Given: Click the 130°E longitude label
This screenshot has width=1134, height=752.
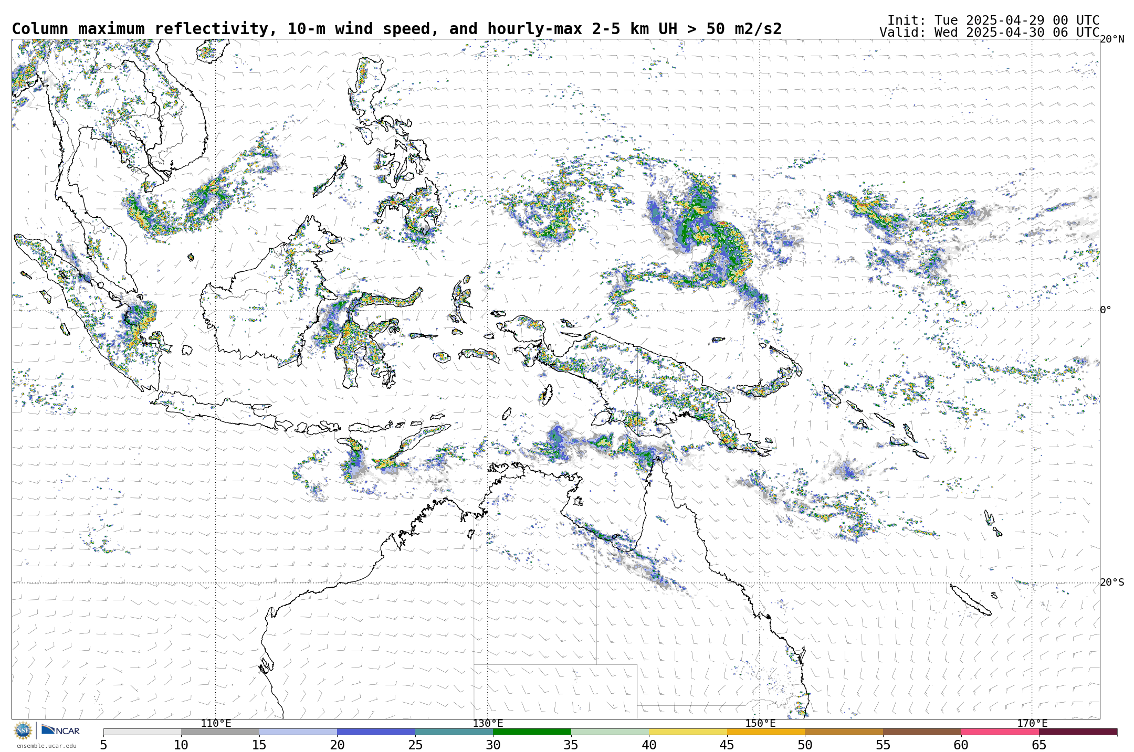Looking at the screenshot, I should (x=488, y=724).
